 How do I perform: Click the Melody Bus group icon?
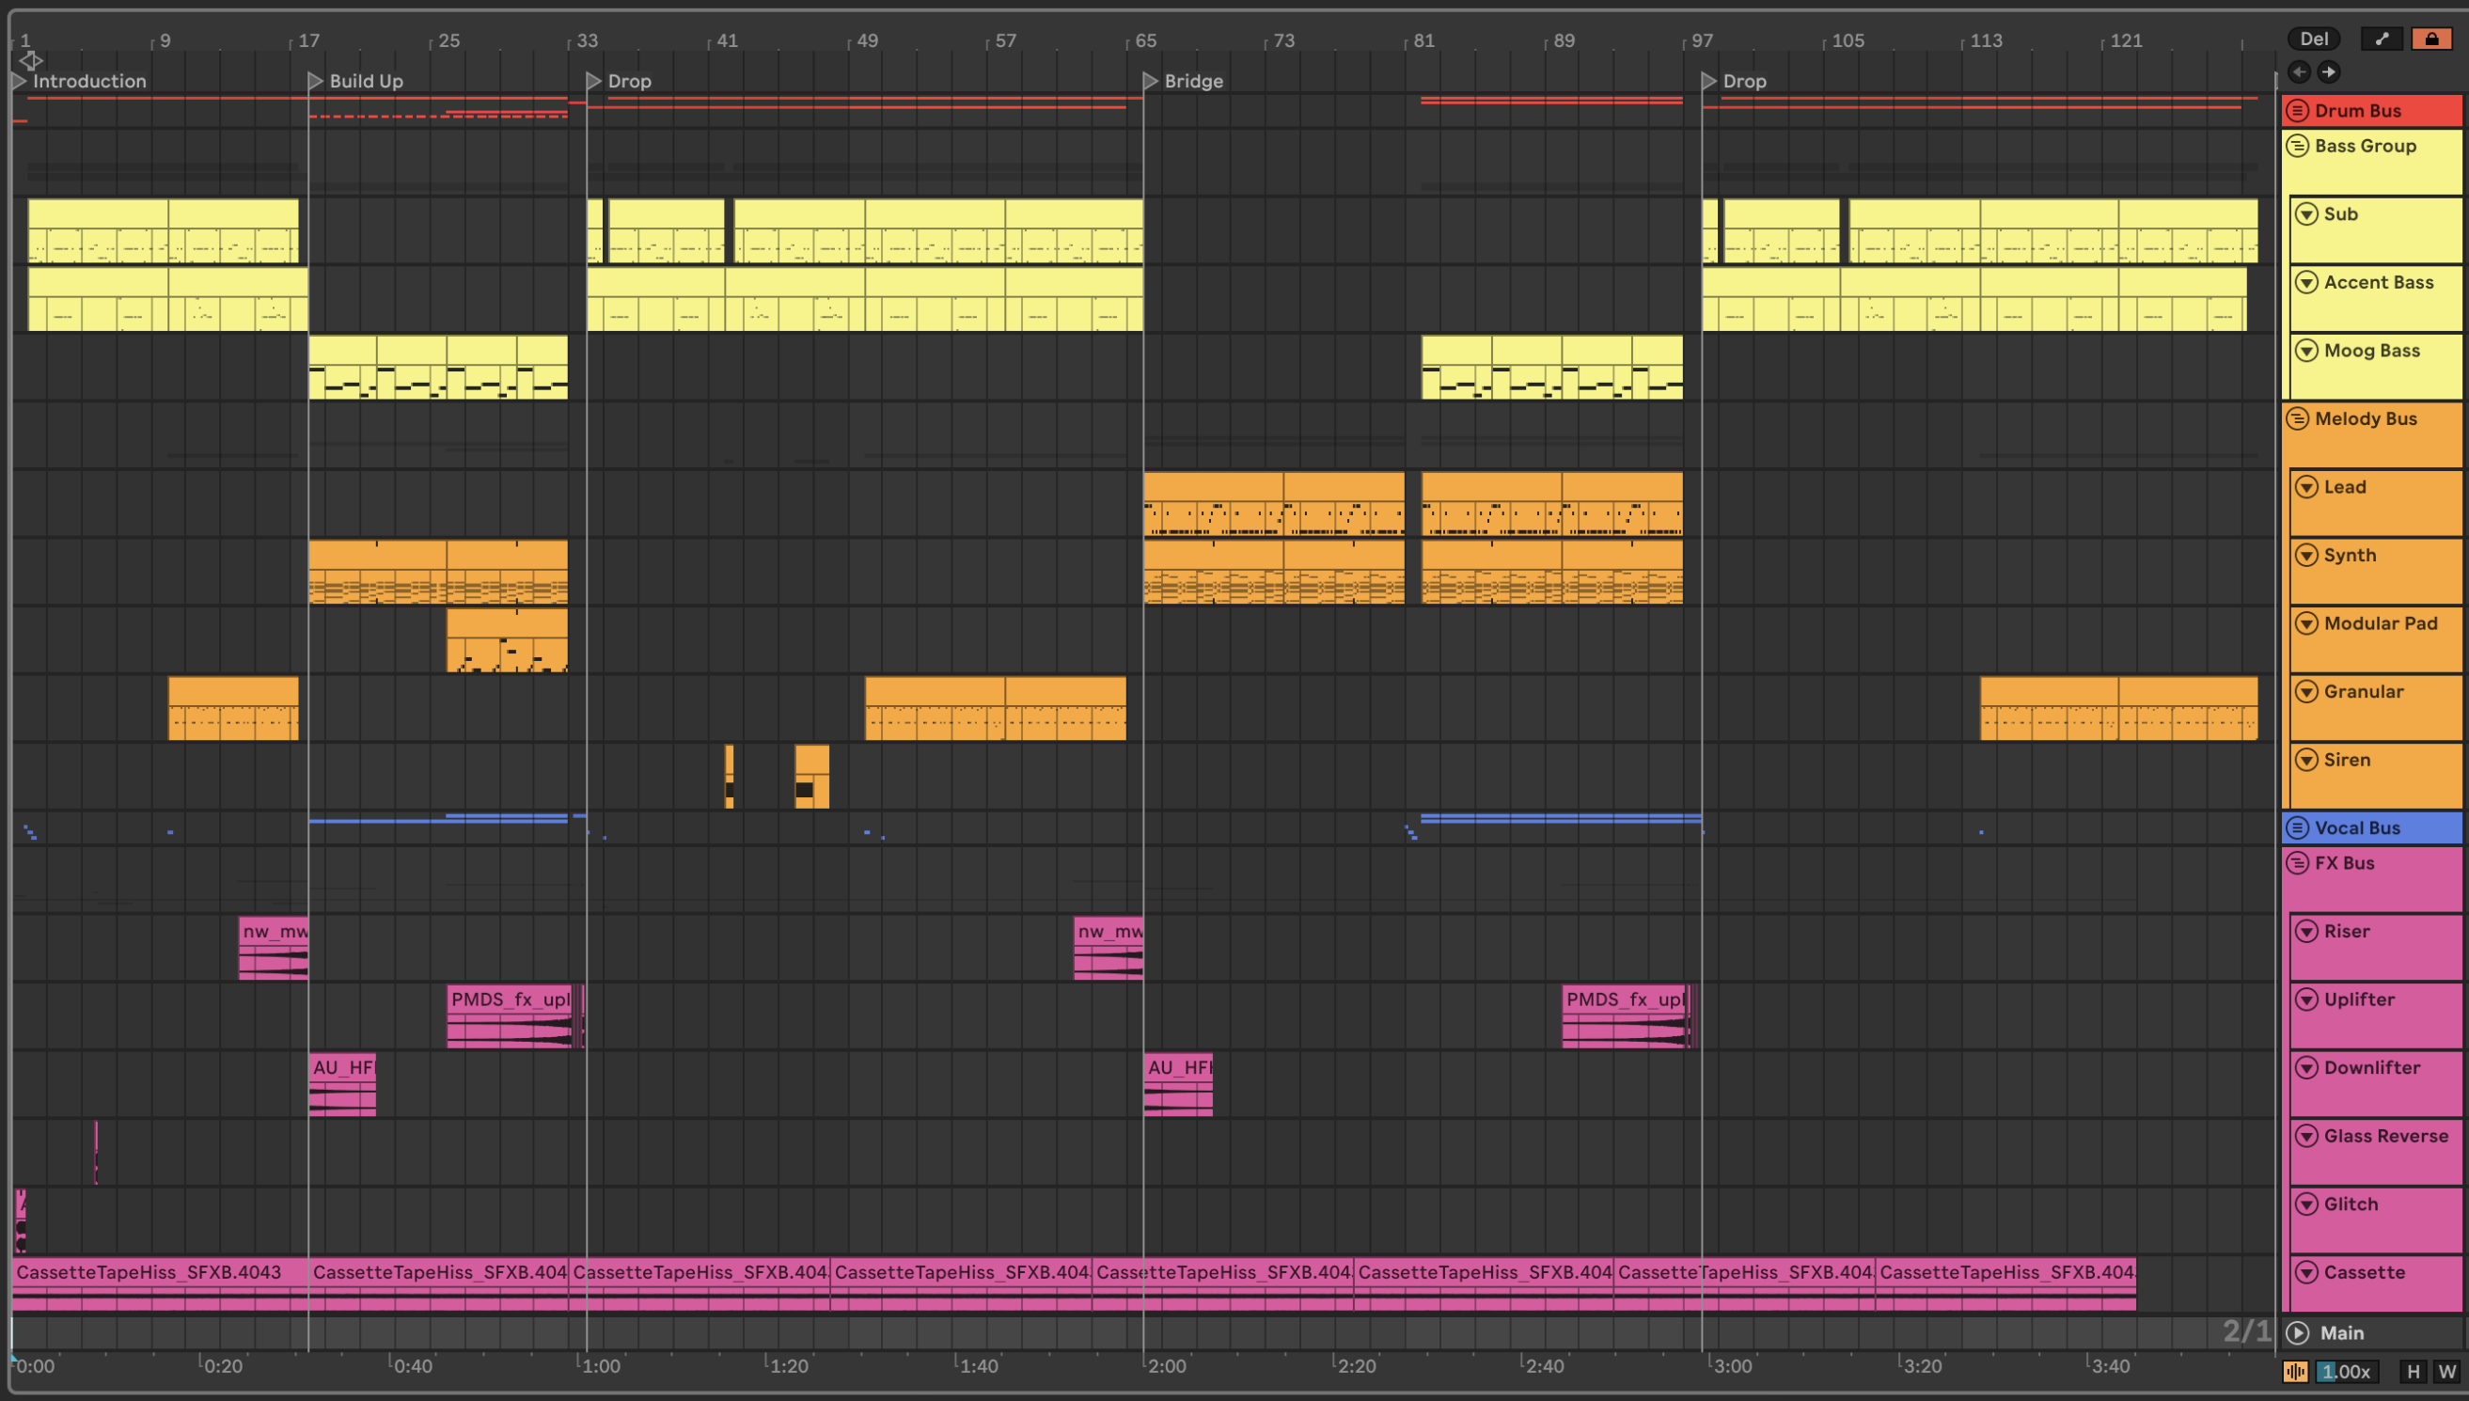(x=2298, y=418)
